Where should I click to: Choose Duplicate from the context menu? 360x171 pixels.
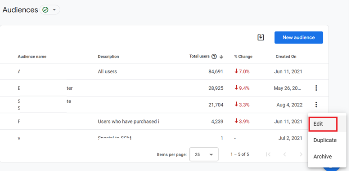(325, 140)
